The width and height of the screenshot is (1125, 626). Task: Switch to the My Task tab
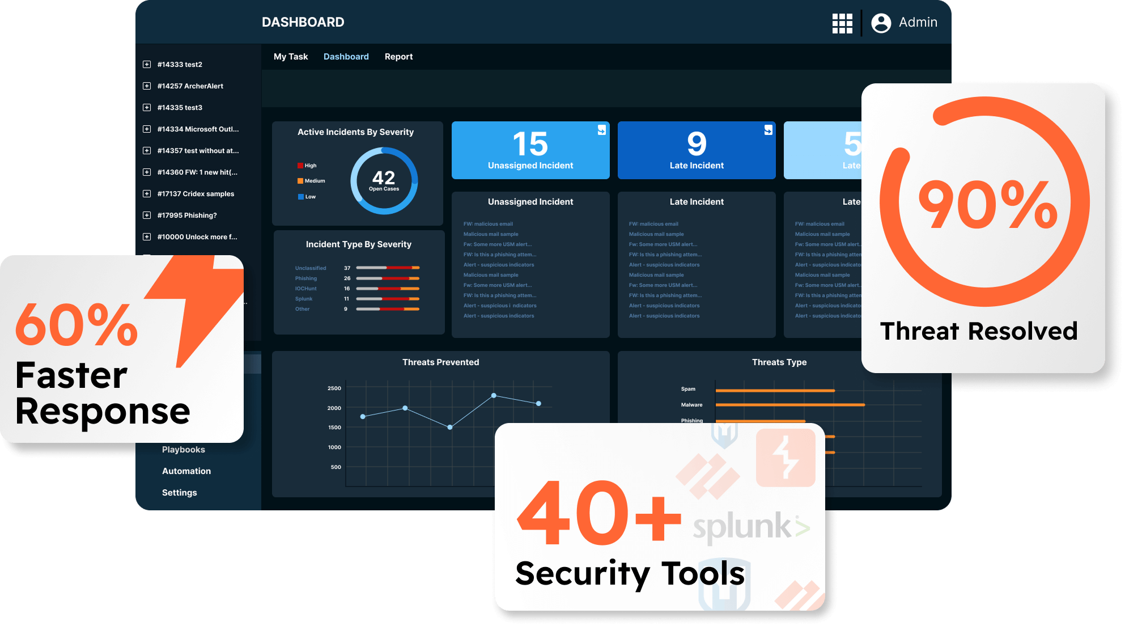(290, 56)
